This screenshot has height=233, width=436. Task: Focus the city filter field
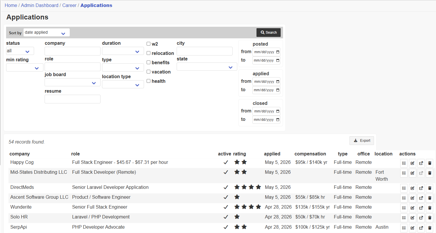point(205,51)
